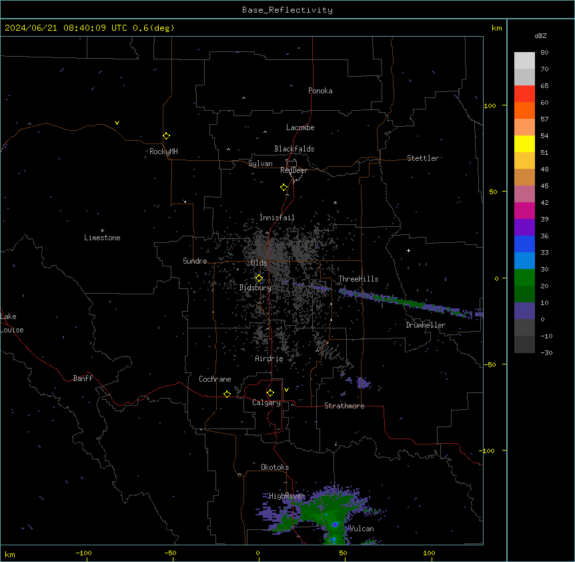Click the -50 tick label on the right axis

tap(490, 364)
